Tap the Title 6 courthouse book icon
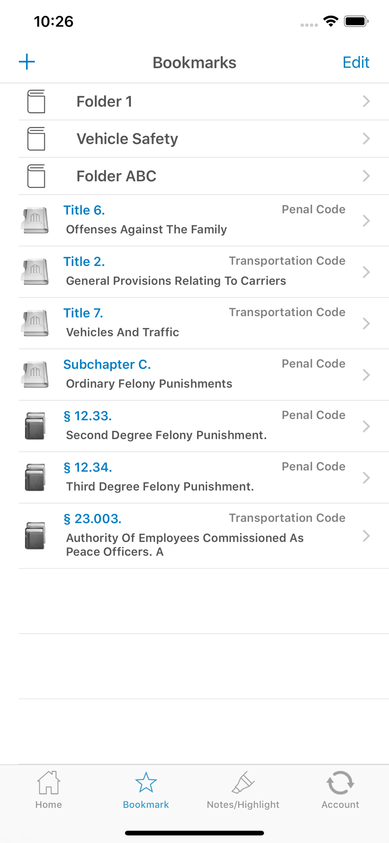 click(35, 220)
